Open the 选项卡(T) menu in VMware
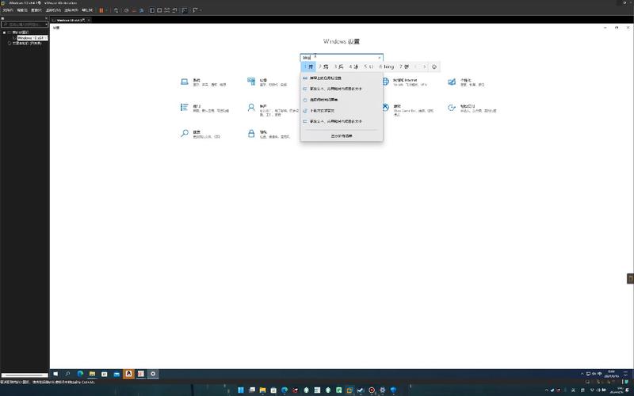 [71, 10]
